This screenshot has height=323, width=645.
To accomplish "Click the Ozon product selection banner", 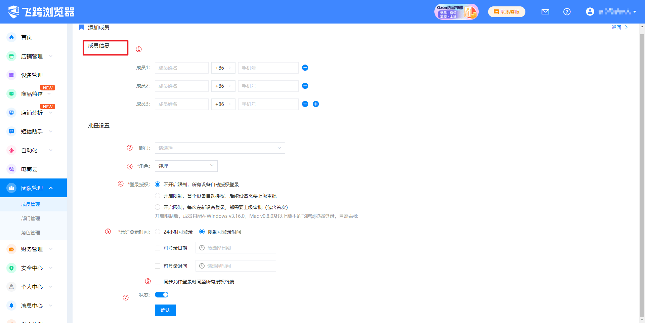I will [x=456, y=12].
